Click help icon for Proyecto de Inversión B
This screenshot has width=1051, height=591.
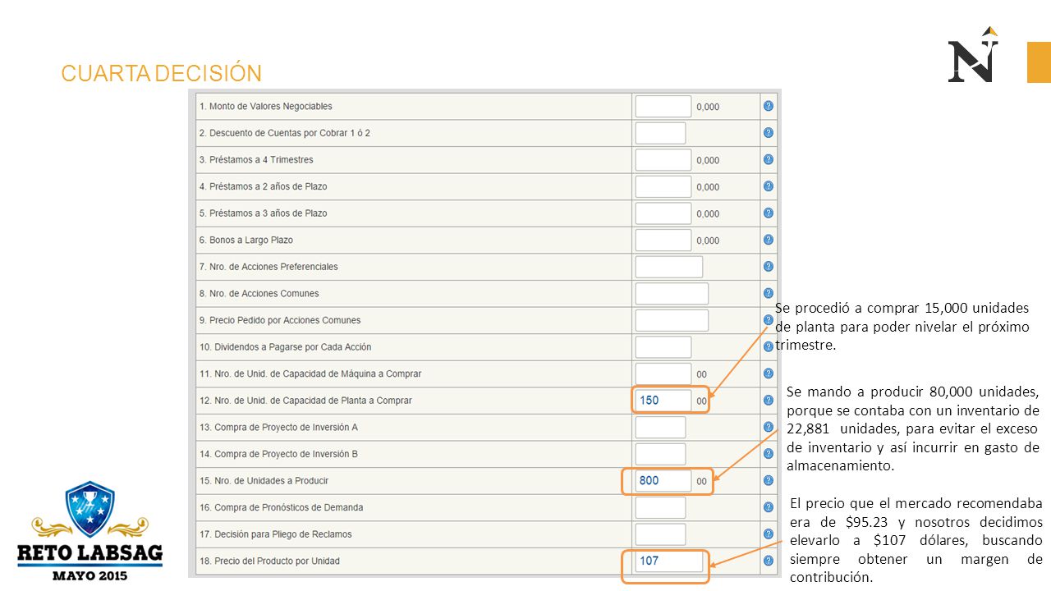(x=769, y=454)
